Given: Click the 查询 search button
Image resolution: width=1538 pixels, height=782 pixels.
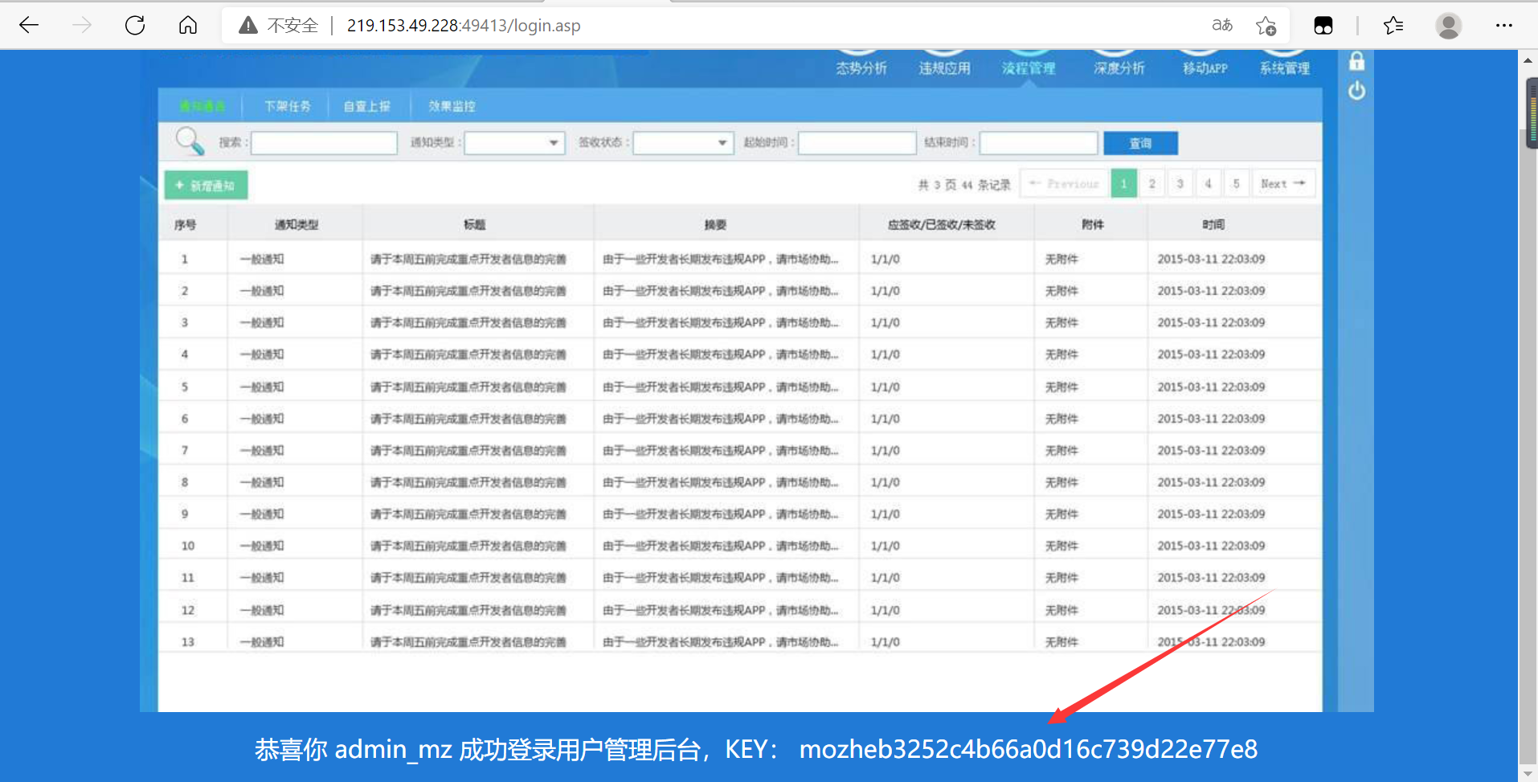Looking at the screenshot, I should click(1140, 142).
